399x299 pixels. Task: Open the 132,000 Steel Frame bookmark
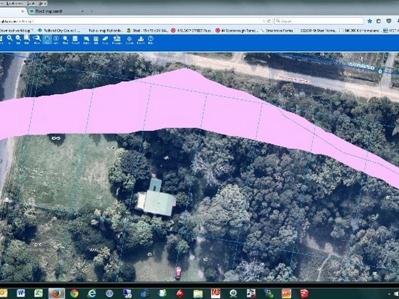click(316, 30)
